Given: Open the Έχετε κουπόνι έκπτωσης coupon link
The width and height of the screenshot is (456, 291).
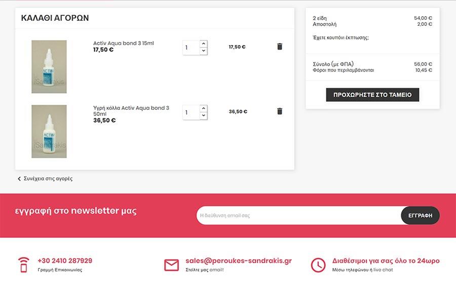Looking at the screenshot, I should click(341, 37).
